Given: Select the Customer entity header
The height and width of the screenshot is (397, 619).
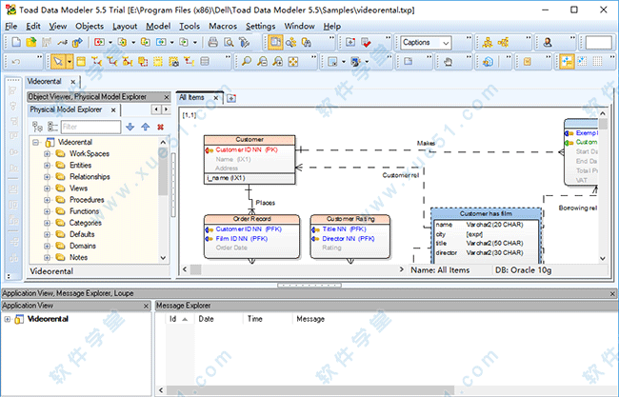Looking at the screenshot, I should point(250,140).
